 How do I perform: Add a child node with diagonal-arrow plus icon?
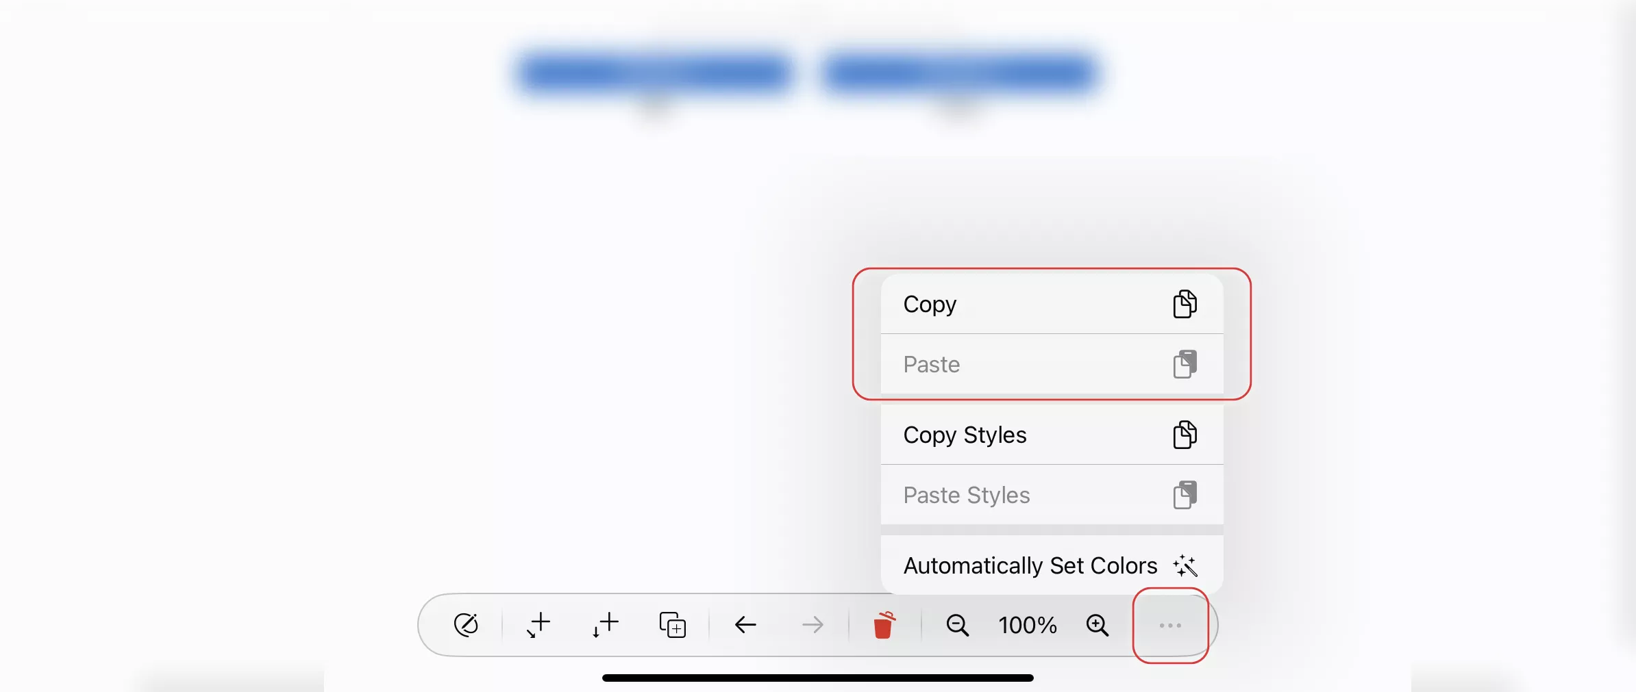(538, 625)
